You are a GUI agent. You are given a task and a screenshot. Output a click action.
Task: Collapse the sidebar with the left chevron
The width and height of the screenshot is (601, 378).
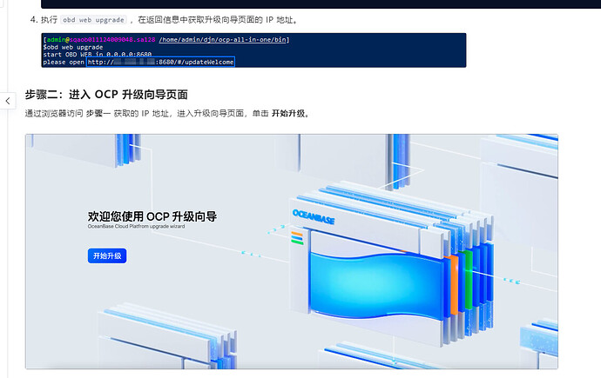click(8, 101)
